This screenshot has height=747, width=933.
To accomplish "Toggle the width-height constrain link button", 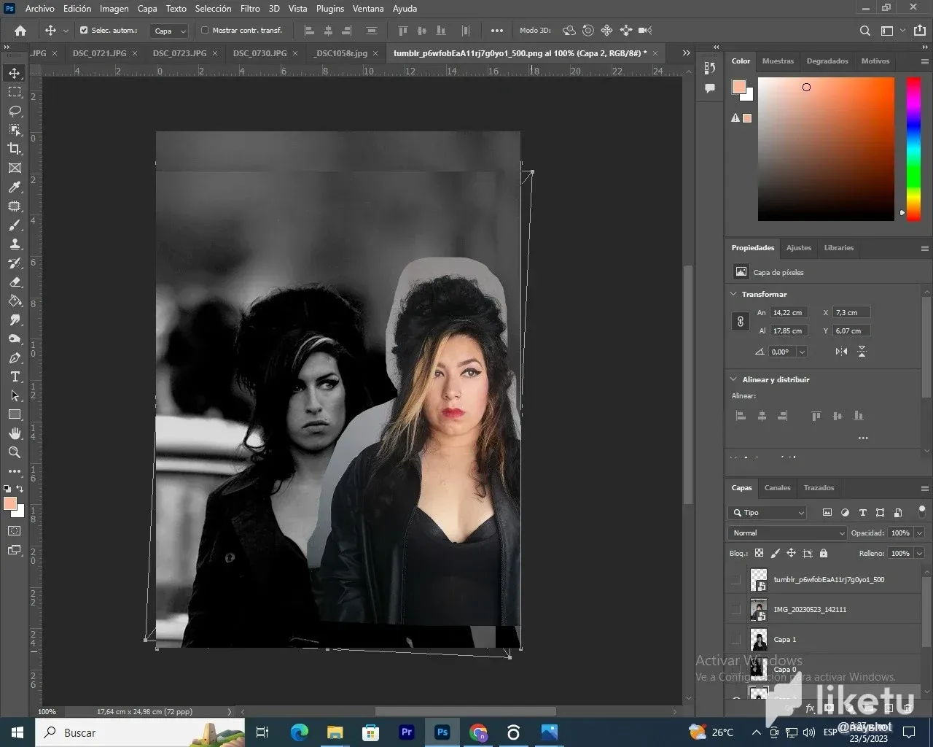I will tap(741, 322).
